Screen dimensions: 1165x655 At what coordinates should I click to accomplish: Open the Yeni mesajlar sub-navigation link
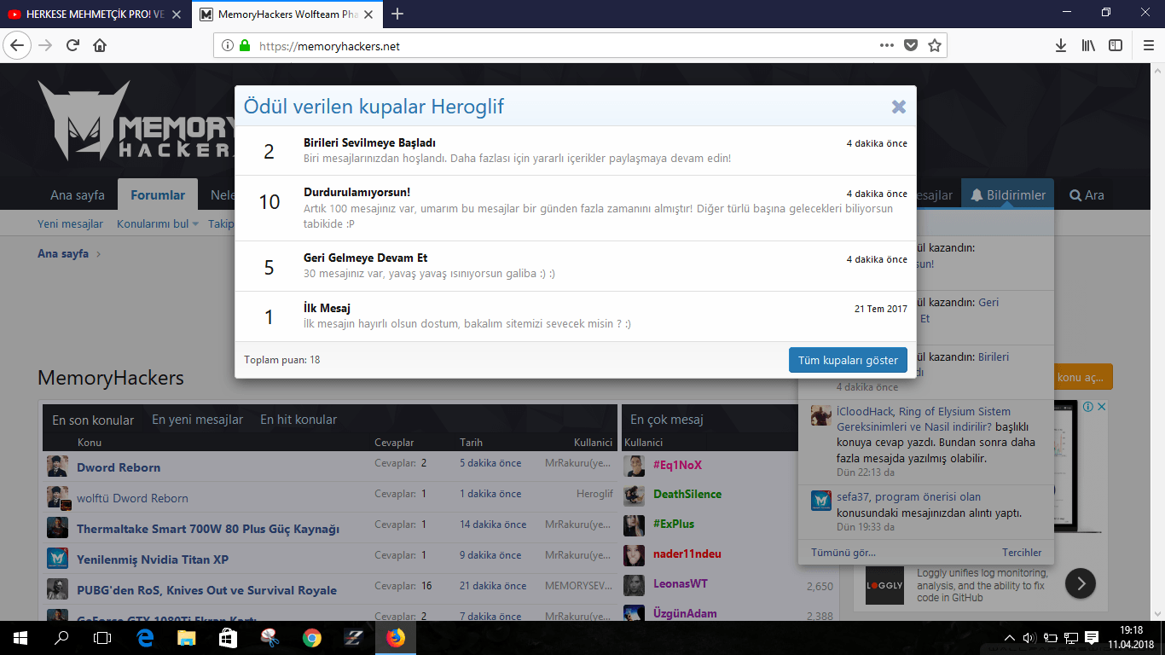pyautogui.click(x=70, y=224)
